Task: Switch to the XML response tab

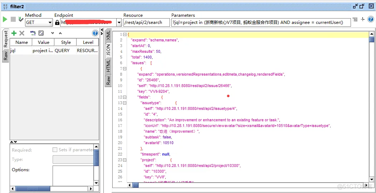Action: point(108,35)
